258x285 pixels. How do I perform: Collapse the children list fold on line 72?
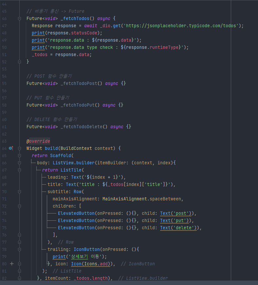click(x=19, y=206)
